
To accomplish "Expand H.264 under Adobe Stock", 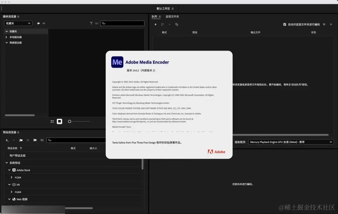I will point(12,177).
